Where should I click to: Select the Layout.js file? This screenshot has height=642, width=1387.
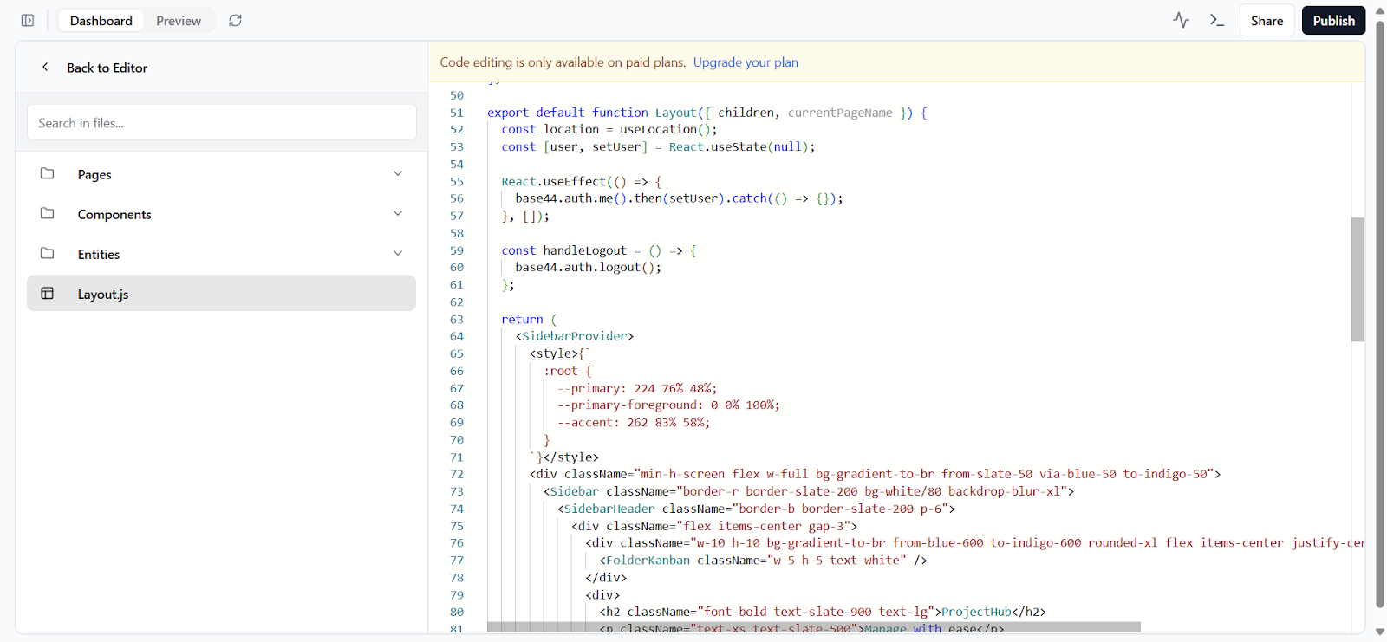pos(222,294)
